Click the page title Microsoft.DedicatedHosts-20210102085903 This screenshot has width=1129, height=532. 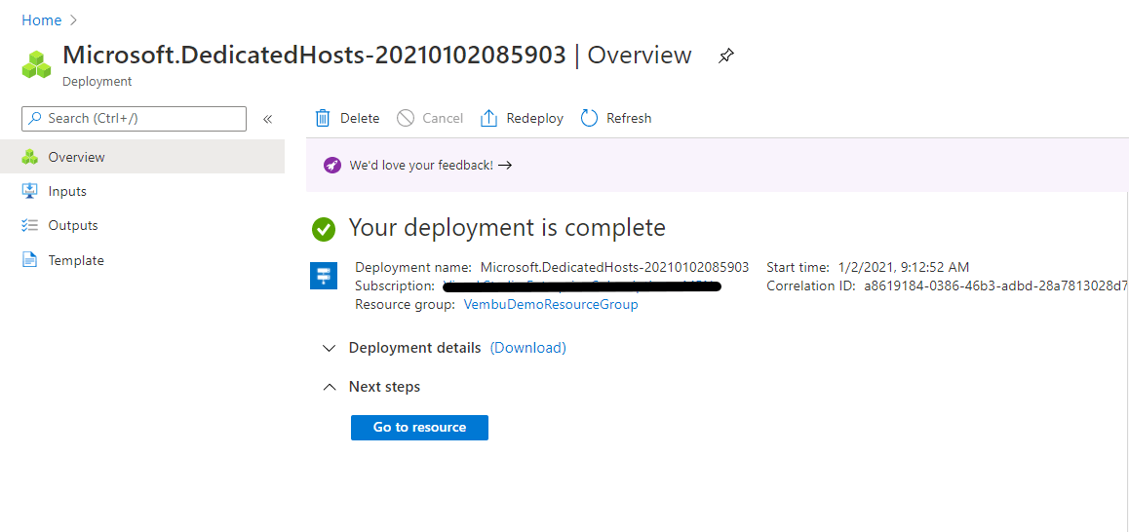[315, 56]
